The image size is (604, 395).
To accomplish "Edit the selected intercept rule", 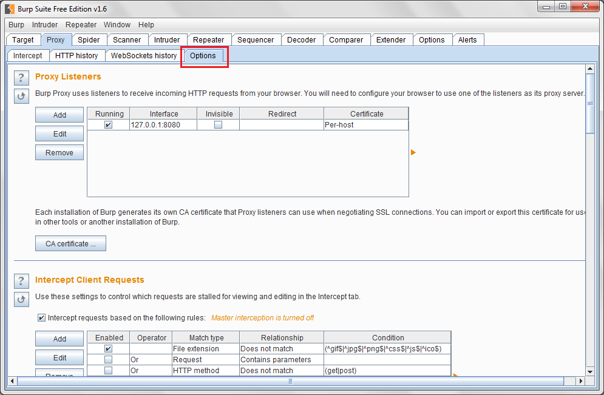I will click(59, 357).
